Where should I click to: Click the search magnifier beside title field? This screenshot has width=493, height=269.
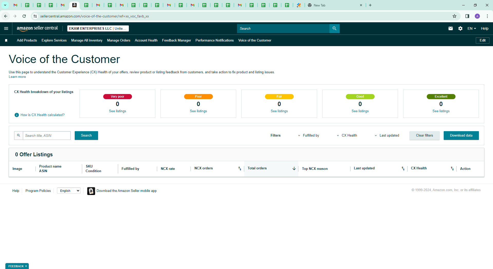18,136
